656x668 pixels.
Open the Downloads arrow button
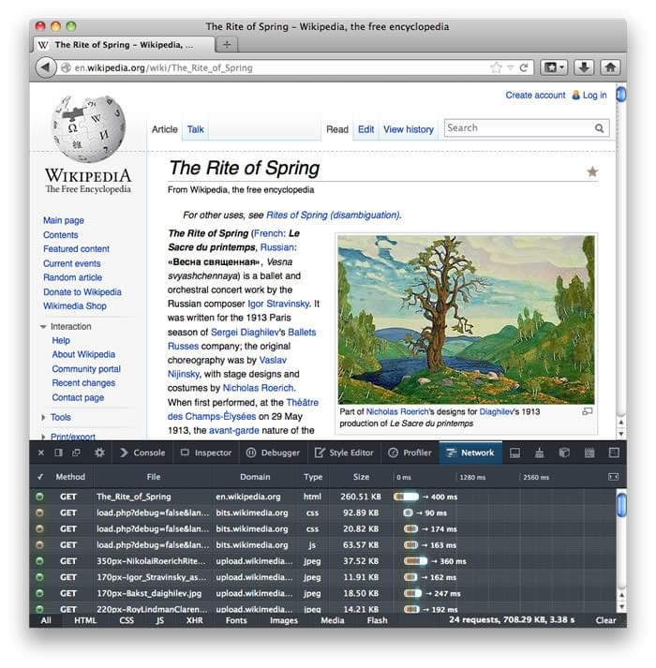point(583,67)
